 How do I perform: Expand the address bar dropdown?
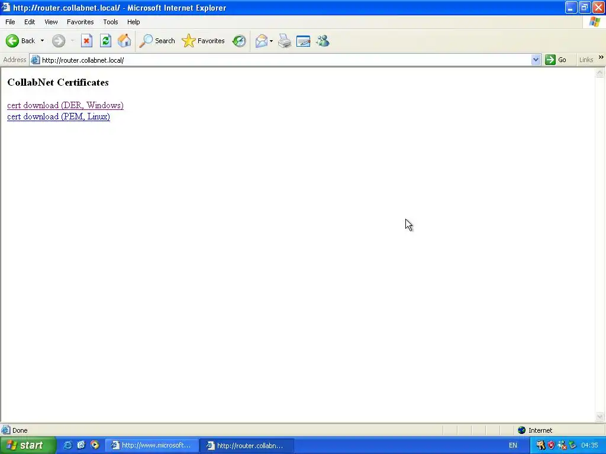tap(536, 60)
